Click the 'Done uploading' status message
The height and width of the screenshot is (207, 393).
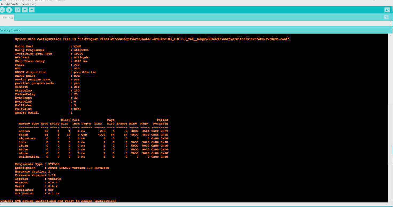pyautogui.click(x=11, y=30)
